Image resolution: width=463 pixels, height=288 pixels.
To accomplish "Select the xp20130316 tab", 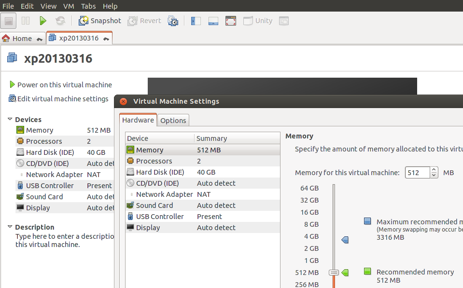I will (x=79, y=38).
